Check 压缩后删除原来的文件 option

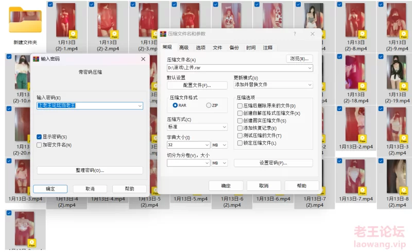coord(240,105)
